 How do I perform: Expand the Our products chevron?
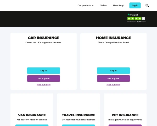[93, 6]
